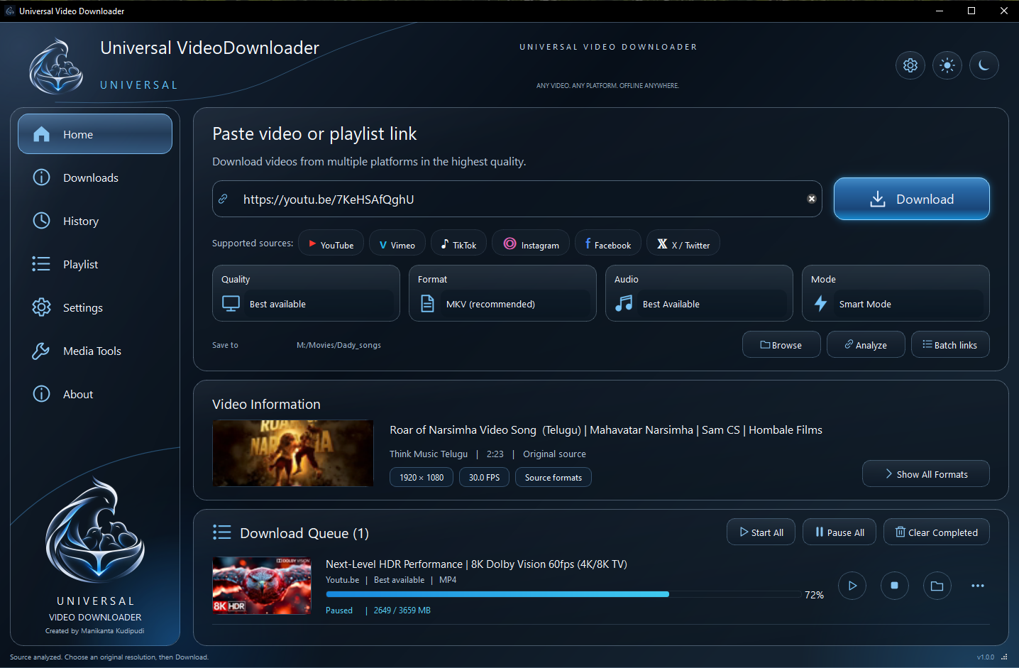The width and height of the screenshot is (1019, 668).
Task: Open the About page in sidebar
Action: (x=95, y=394)
